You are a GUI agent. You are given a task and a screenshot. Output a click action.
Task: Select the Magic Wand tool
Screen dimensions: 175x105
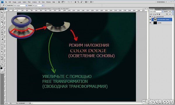2,20
